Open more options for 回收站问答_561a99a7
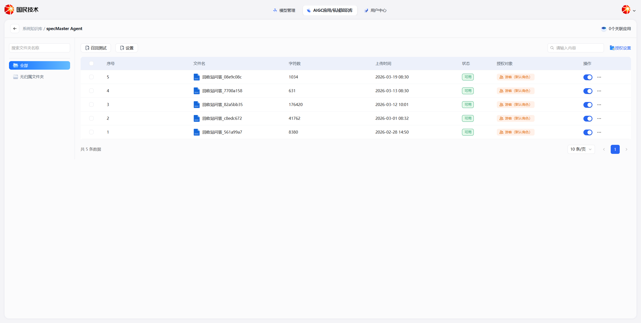 (599, 132)
